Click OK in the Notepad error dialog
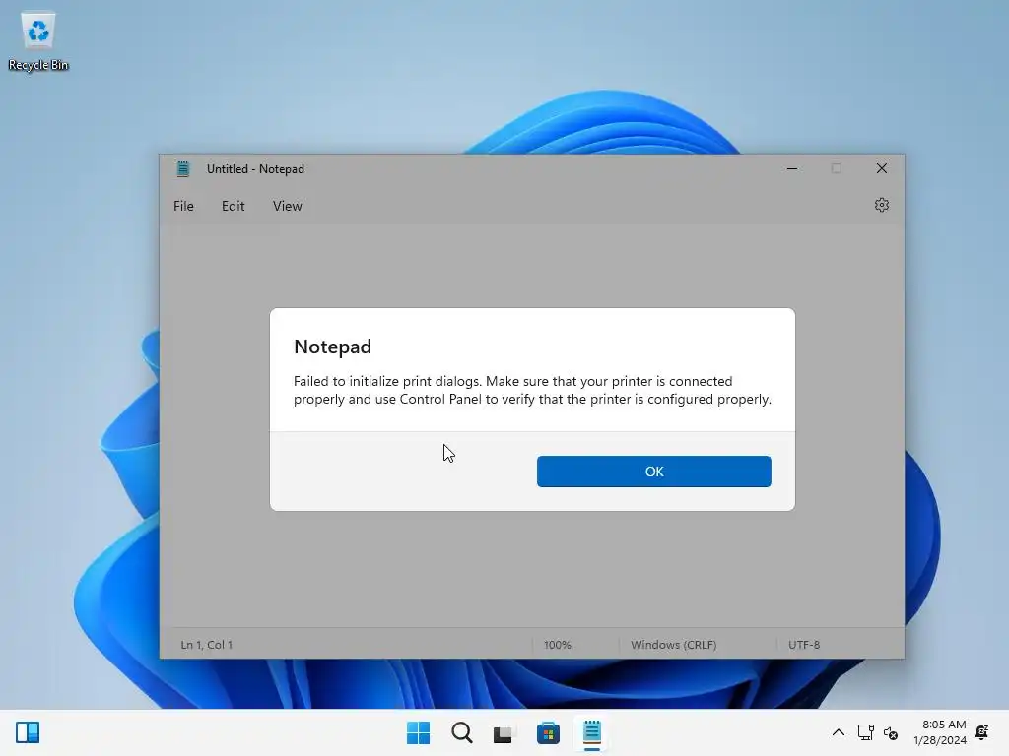 654,472
